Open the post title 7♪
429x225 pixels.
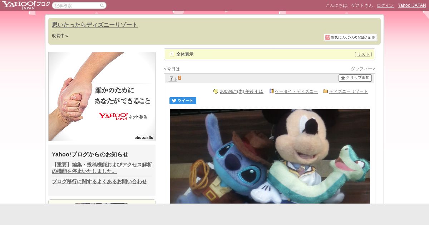click(x=173, y=79)
